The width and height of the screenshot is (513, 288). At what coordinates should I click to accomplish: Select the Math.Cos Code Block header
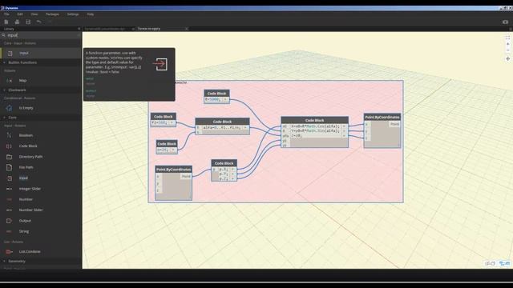click(314, 120)
